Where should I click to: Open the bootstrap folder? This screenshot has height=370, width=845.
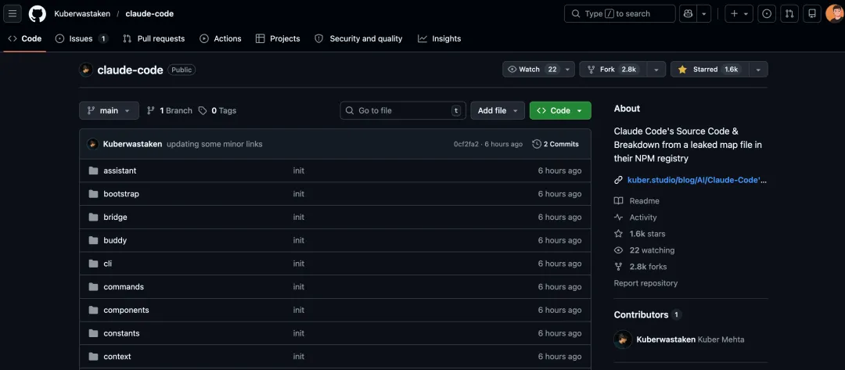(121, 193)
